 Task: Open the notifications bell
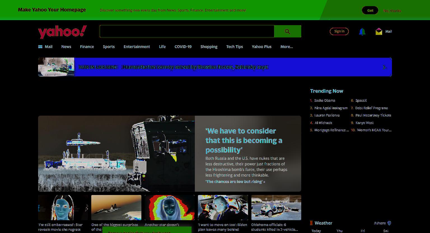362,32
